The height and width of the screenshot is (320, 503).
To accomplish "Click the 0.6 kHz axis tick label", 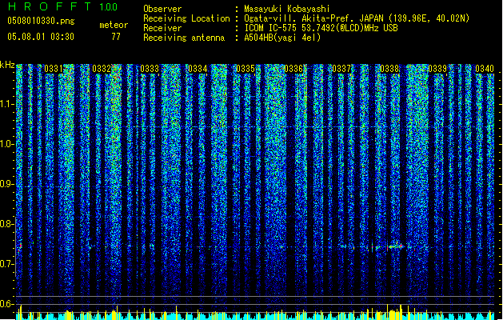I will [x=6, y=304].
